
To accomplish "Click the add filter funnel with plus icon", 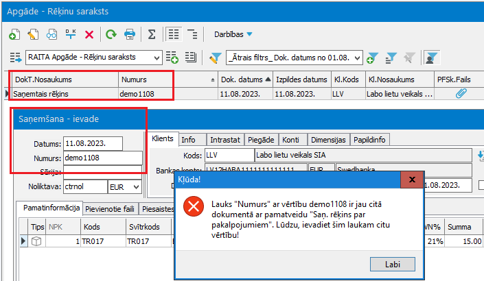I will [372, 58].
